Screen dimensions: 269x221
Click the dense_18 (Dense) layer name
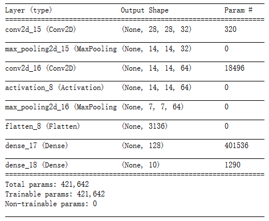pyautogui.click(x=36, y=165)
